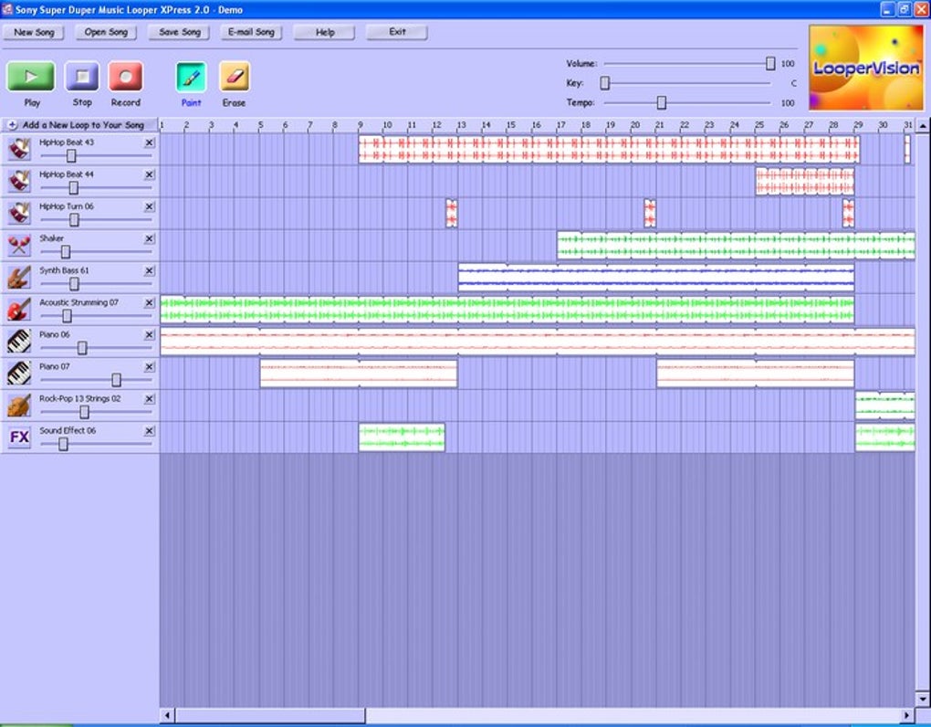Click the Rock-Pop 13 Strings 02 volume slider
931x727 pixels.
(84, 412)
